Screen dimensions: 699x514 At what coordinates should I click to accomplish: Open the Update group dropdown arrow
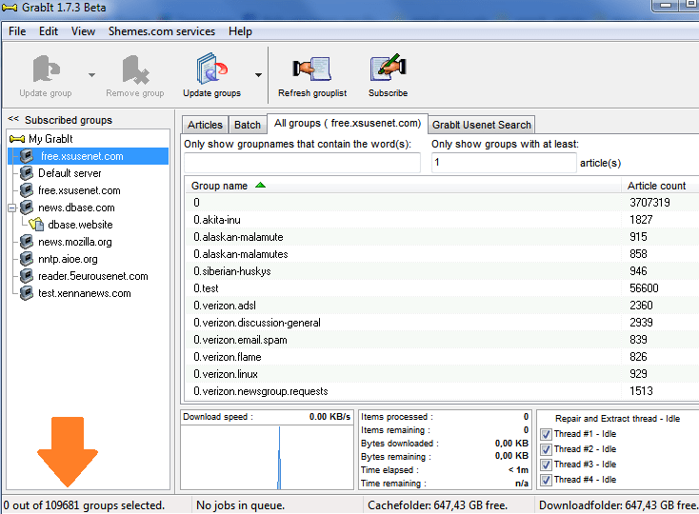91,75
